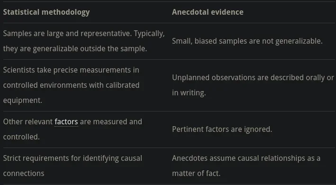This screenshot has height=185, width=336.
Task: Click 'controlled environments with calibrated' text line
Action: 71,85
